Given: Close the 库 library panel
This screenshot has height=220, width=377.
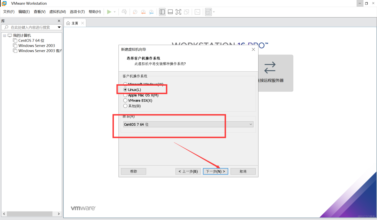Looking at the screenshot, I should pyautogui.click(x=59, y=21).
